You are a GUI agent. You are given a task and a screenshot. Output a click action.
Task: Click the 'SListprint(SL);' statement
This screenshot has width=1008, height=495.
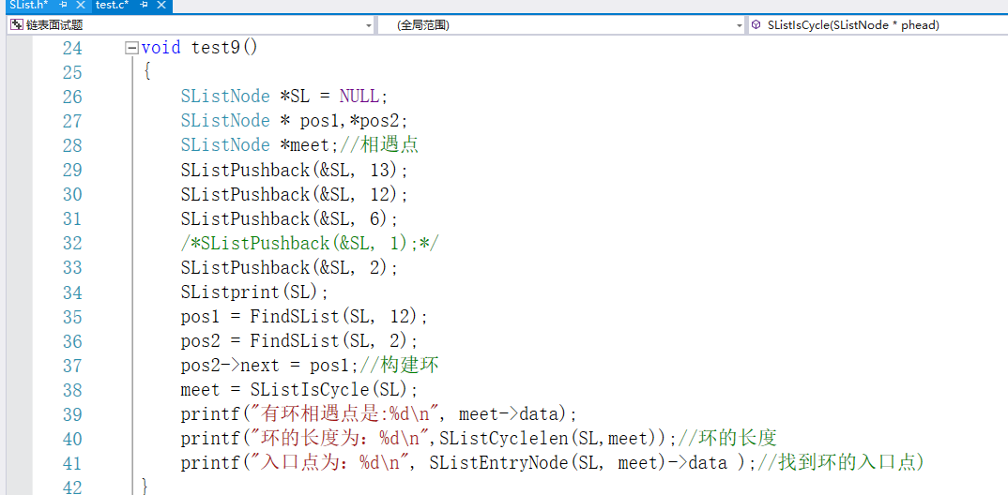(x=254, y=292)
